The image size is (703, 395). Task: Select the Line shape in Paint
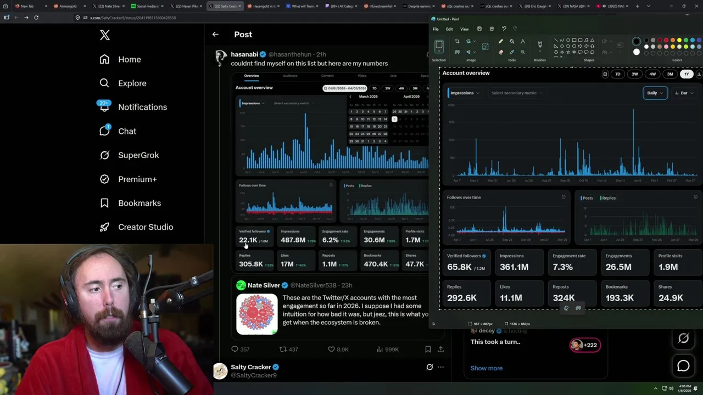(556, 40)
